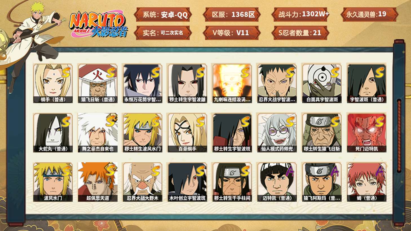This screenshot has width=411, height=231.
Task: Open the 仙人模式药师兜 portrait
Action: pyautogui.click(x=277, y=133)
